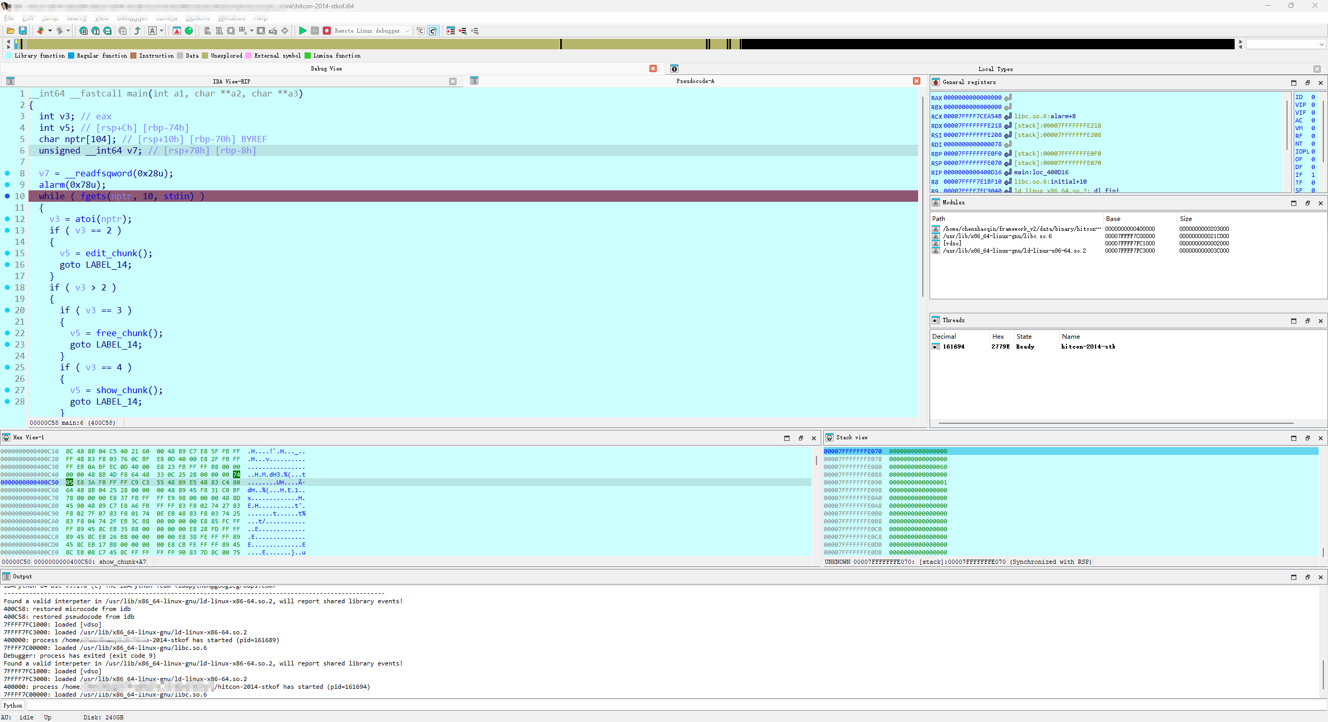Click the Breakpoint list icon on the toolbar

tap(450, 31)
